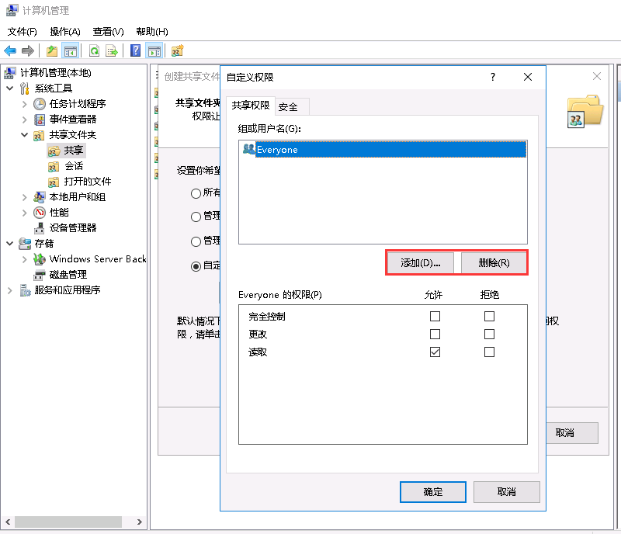Check Allow box for 完全控制

point(435,317)
